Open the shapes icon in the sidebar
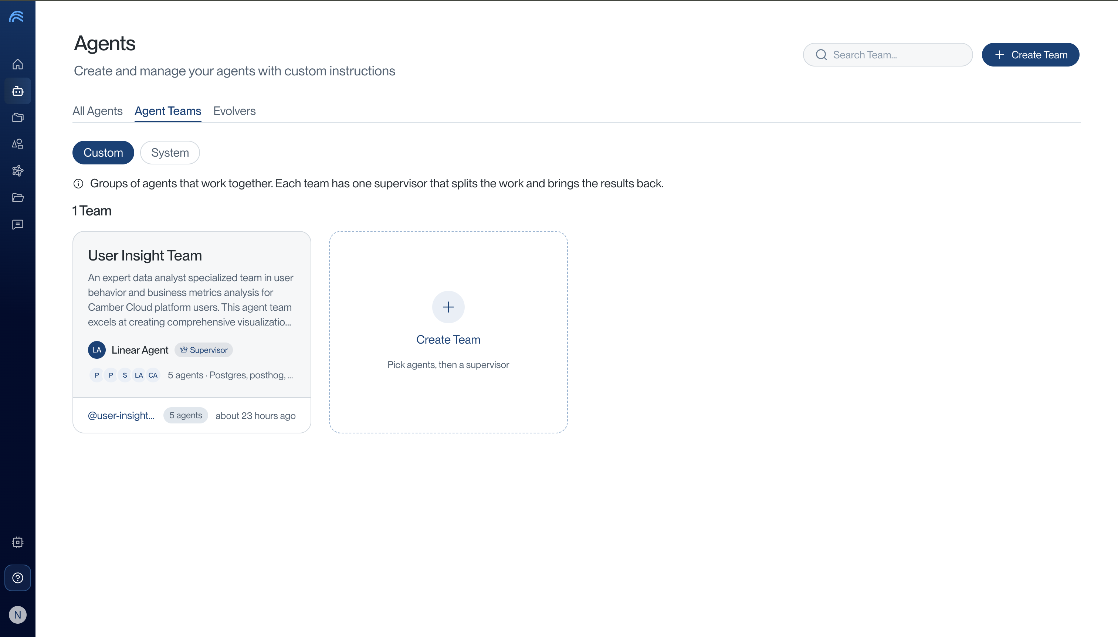 coord(17,144)
